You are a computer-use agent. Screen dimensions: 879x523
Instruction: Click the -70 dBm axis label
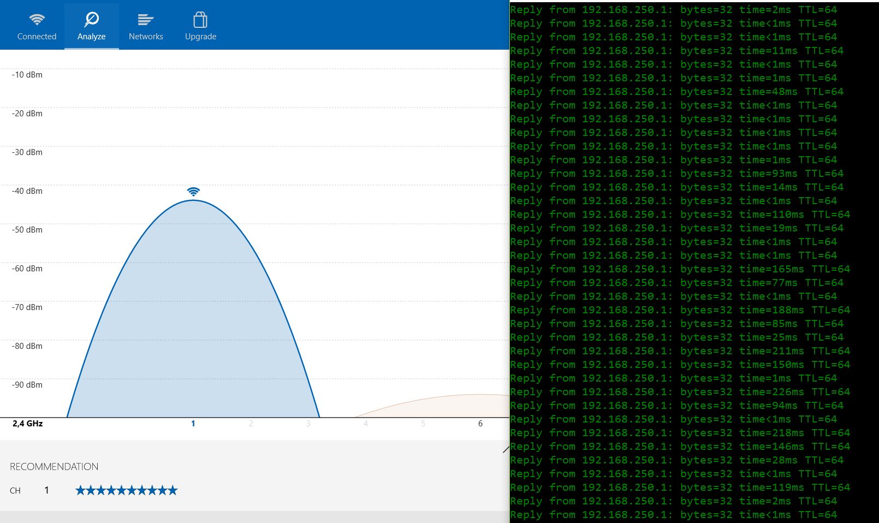[x=27, y=307]
